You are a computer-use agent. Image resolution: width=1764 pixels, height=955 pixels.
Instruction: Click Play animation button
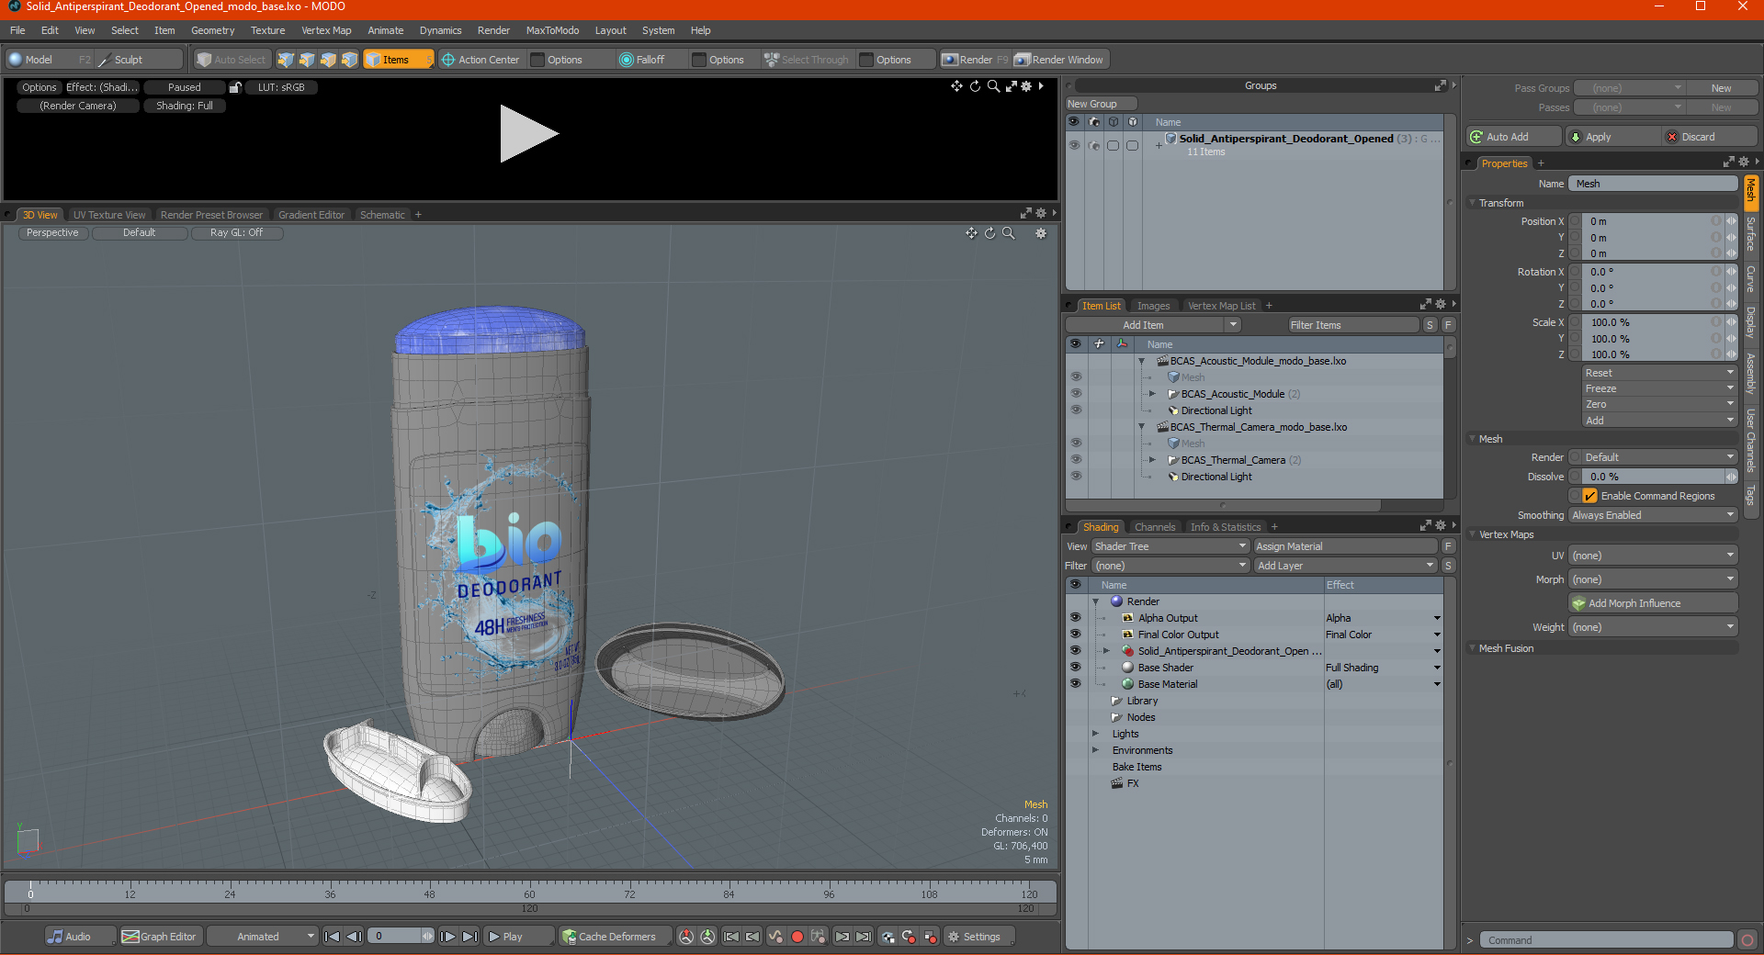click(518, 937)
